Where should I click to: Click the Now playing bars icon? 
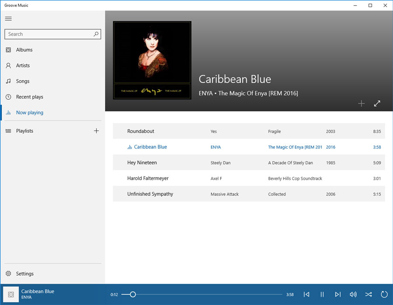tap(8, 113)
